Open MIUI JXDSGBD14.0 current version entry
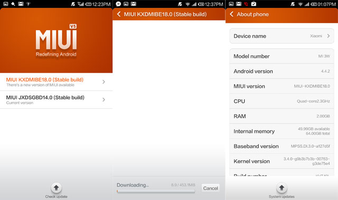 tap(57, 100)
